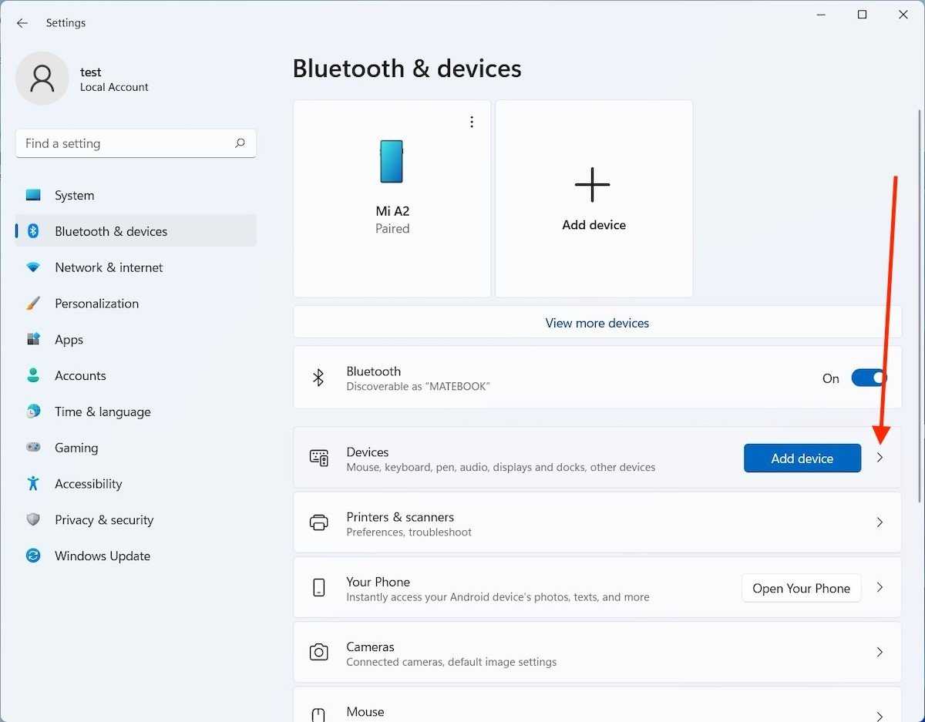The image size is (925, 722).
Task: Open Network & internet settings
Action: (x=109, y=267)
